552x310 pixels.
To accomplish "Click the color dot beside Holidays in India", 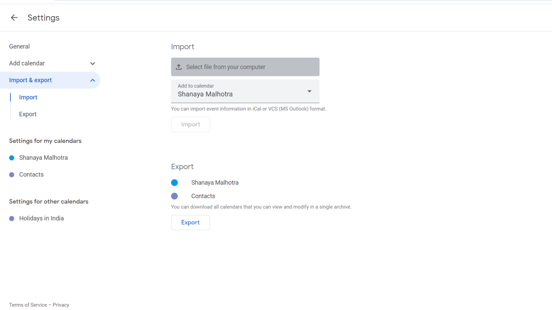I will pos(11,218).
